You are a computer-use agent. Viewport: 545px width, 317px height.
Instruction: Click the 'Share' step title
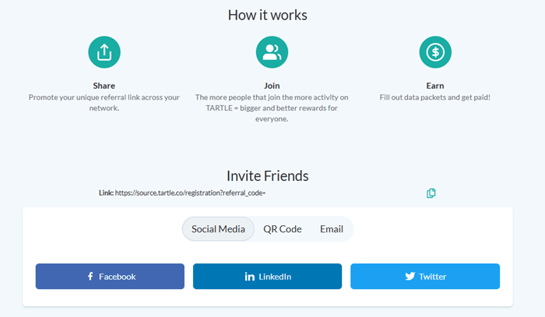pos(104,85)
